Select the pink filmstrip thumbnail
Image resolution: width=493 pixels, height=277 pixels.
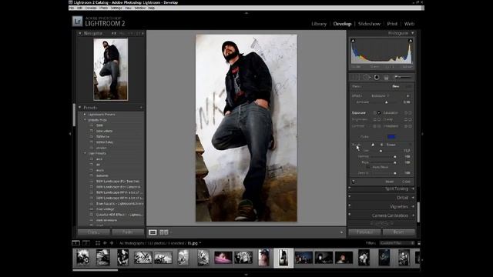click(x=223, y=258)
